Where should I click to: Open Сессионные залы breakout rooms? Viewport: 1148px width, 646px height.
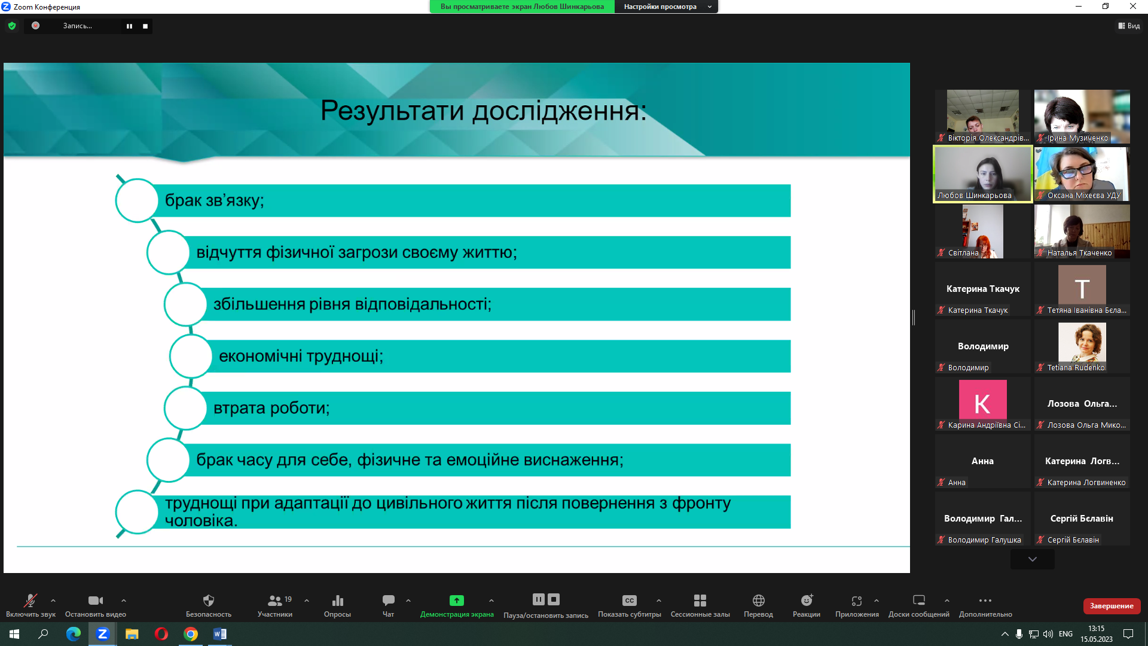[701, 604]
